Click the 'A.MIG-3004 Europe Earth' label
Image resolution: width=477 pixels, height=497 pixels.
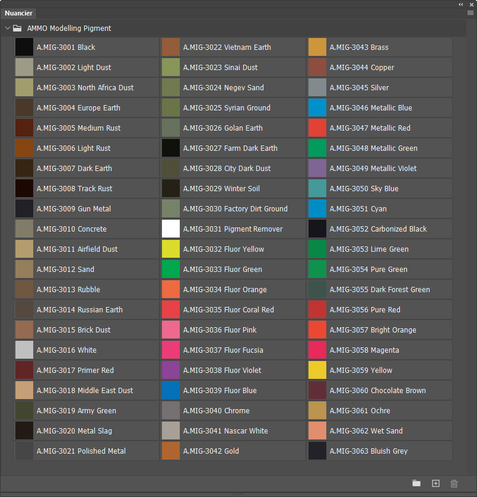pyautogui.click(x=78, y=107)
